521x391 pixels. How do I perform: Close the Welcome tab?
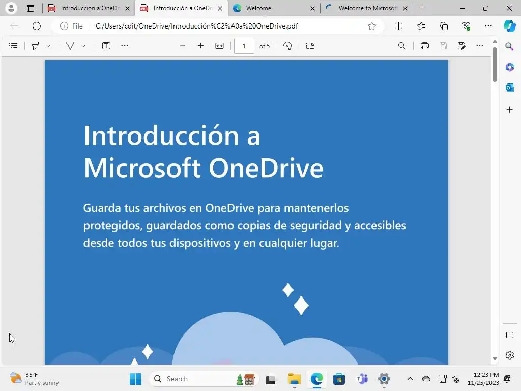pos(312,8)
